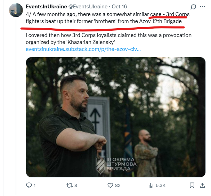
Task: Enlarge the attached photo of the men
Action: (x=115, y=117)
